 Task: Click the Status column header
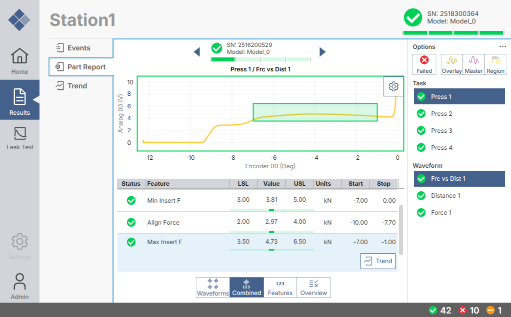tap(131, 184)
